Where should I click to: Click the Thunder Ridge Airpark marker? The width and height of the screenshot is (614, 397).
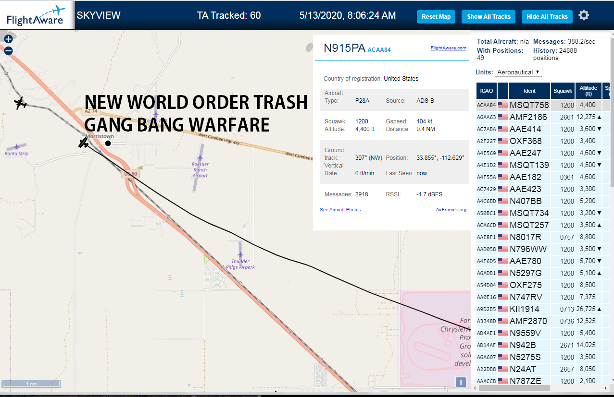[x=240, y=254]
